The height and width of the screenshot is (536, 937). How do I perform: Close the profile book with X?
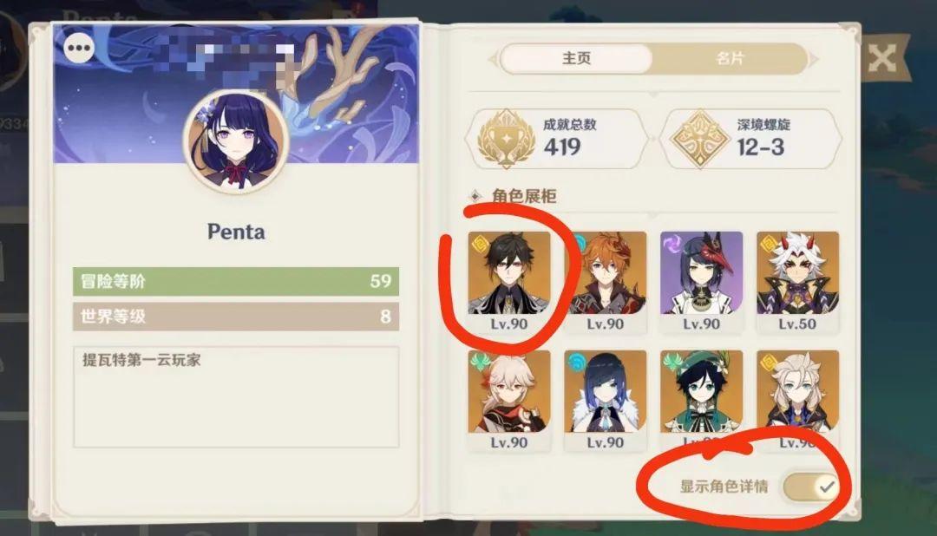click(881, 59)
